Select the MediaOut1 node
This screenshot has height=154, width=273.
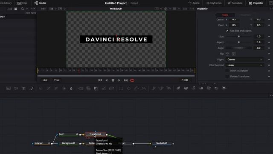pyautogui.click(x=162, y=143)
